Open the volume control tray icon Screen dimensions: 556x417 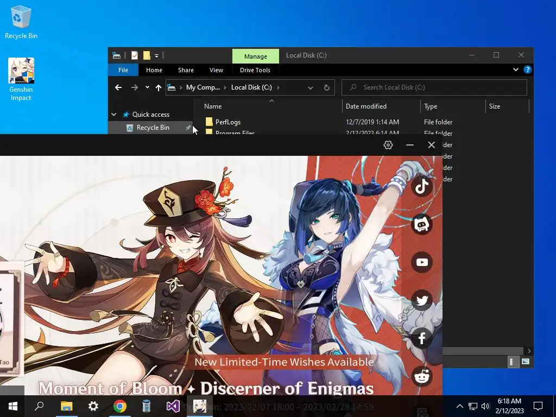[485, 406]
